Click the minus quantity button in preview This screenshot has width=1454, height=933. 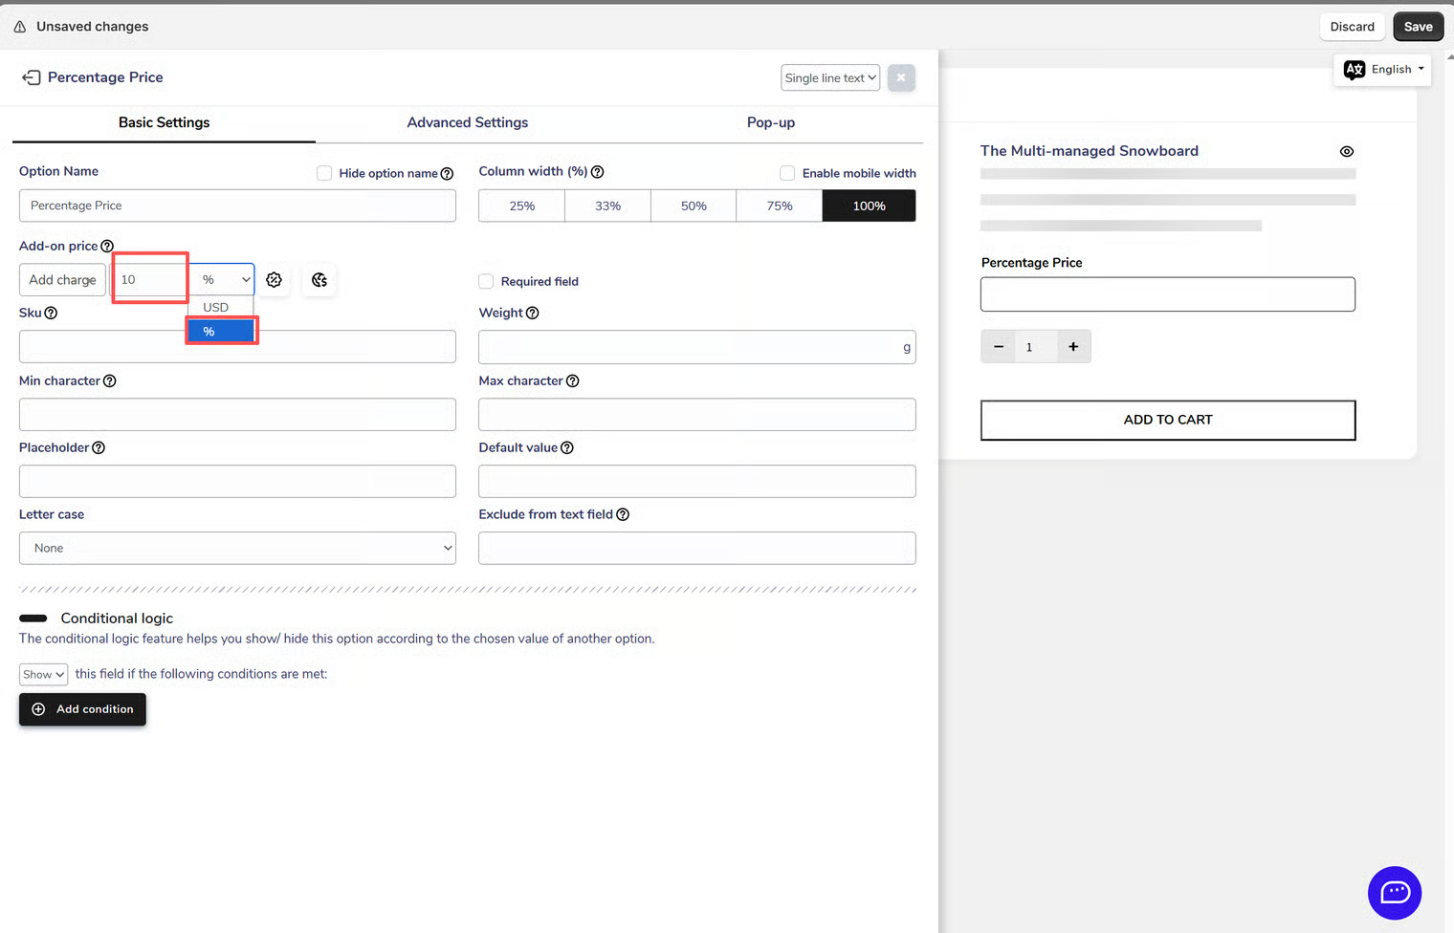pos(999,347)
